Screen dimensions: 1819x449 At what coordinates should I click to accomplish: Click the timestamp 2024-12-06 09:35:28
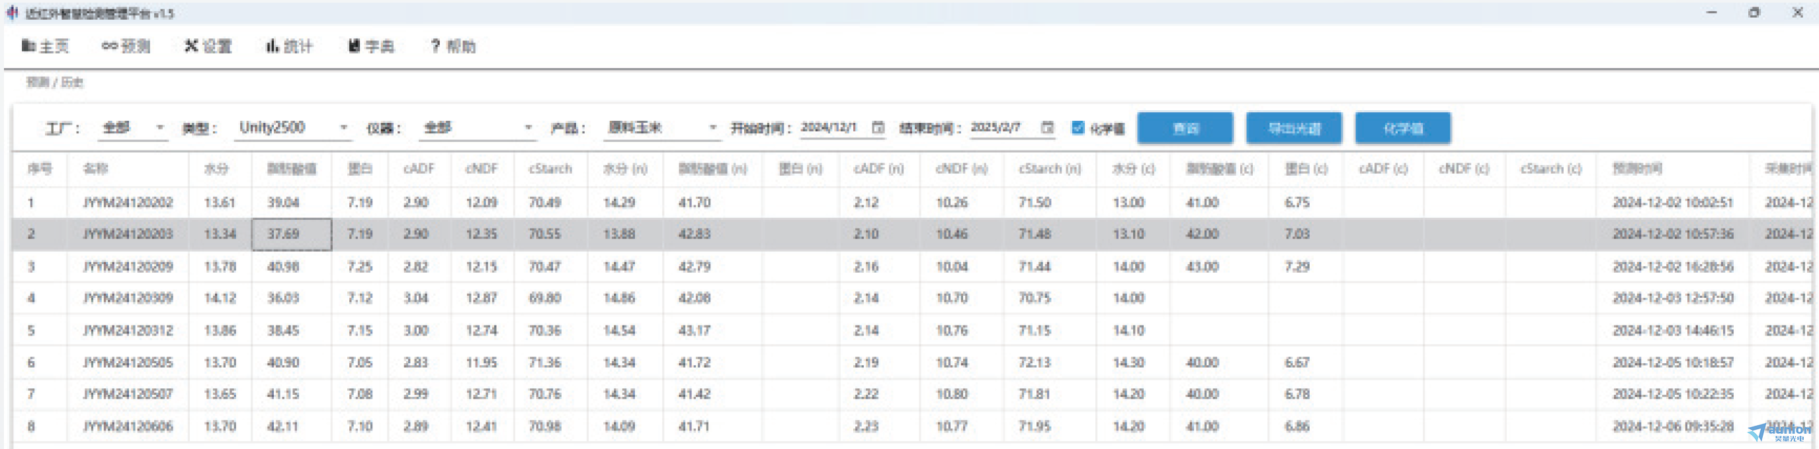tap(1673, 427)
